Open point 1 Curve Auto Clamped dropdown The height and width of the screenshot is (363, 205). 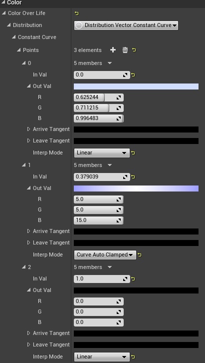pos(105,255)
